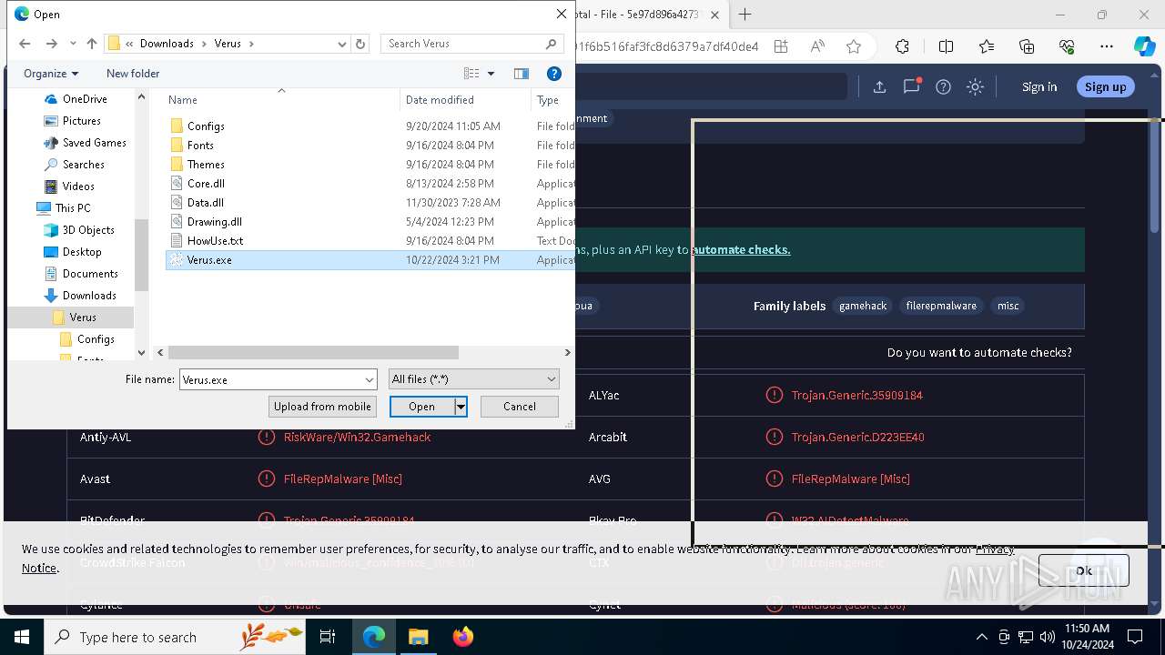
Task: Toggle VirusTotal light/dark theme
Action: pos(975,86)
